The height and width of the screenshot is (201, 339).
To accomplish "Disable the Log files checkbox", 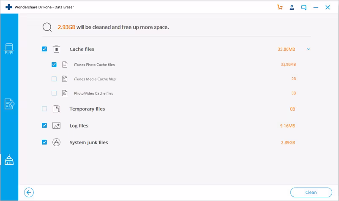I will coord(44,125).
